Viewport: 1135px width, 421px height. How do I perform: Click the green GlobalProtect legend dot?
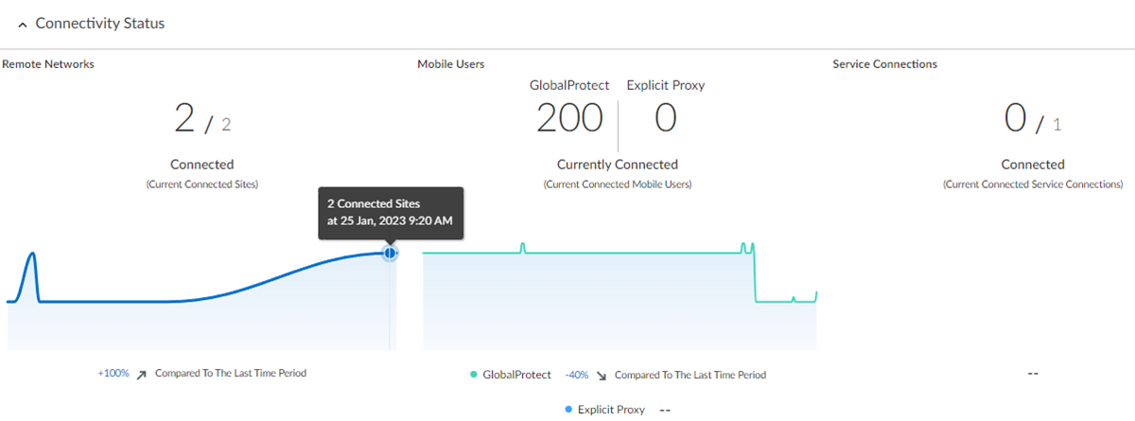474,375
